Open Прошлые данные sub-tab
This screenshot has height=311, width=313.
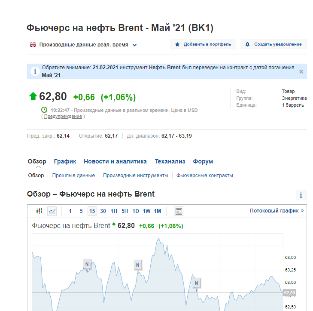tap(73, 176)
